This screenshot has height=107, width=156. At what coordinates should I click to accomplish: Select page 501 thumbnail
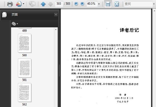[25, 68]
